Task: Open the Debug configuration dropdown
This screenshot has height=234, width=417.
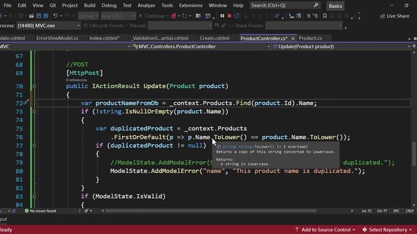Action: [x=89, y=16]
